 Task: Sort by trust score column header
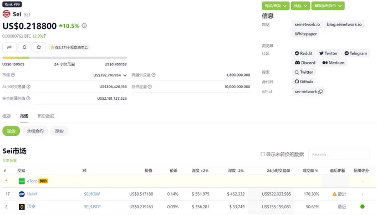pos(361,171)
